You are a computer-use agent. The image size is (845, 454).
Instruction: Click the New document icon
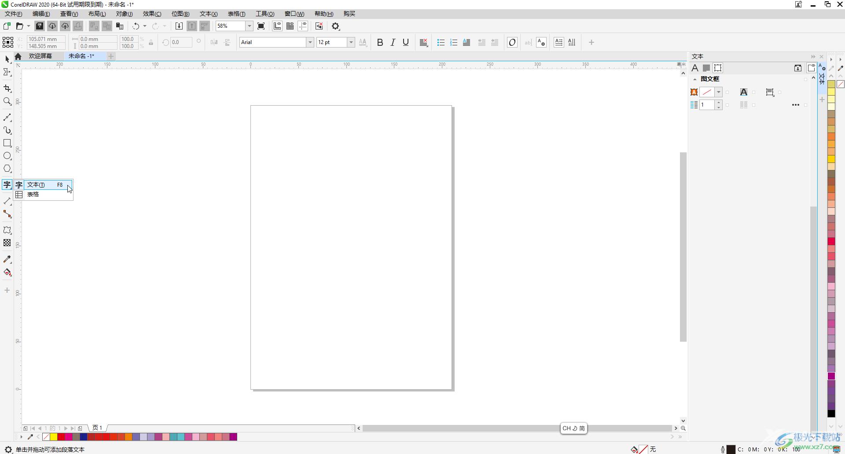click(x=7, y=26)
